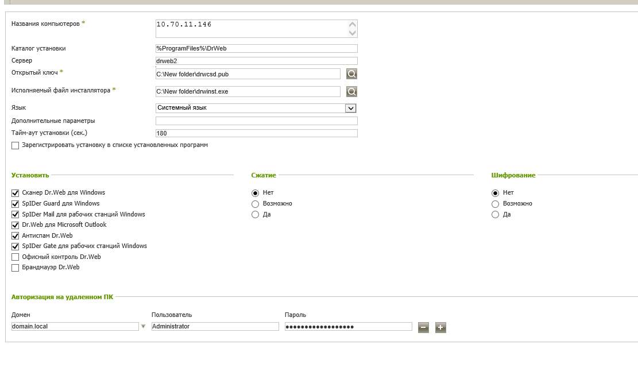Select Да under Шифрование
This screenshot has width=638, height=383.
tap(495, 215)
